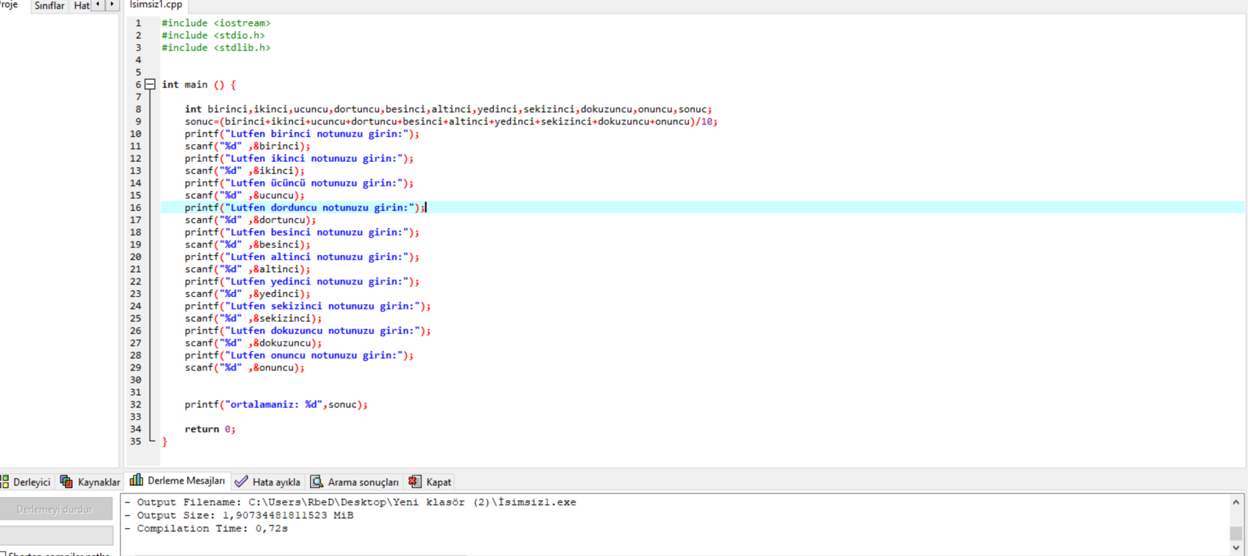Screen dimensions: 1248x556
Task: Click the scanf line reading &yedinci
Action: click(247, 294)
